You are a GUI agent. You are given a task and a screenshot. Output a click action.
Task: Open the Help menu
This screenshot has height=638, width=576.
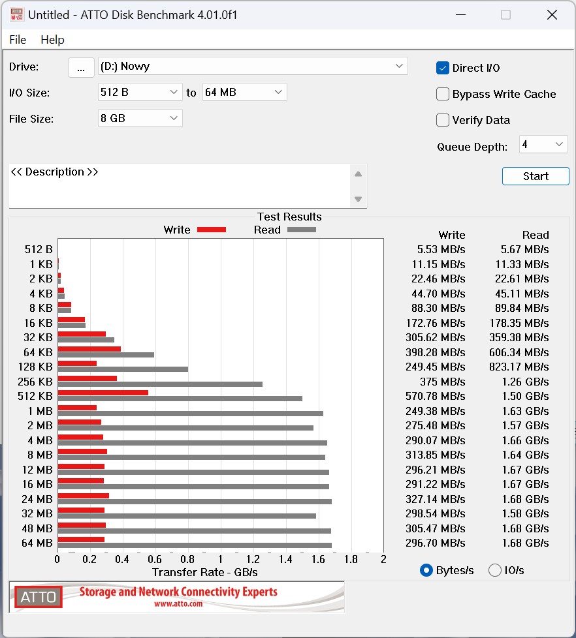point(52,40)
